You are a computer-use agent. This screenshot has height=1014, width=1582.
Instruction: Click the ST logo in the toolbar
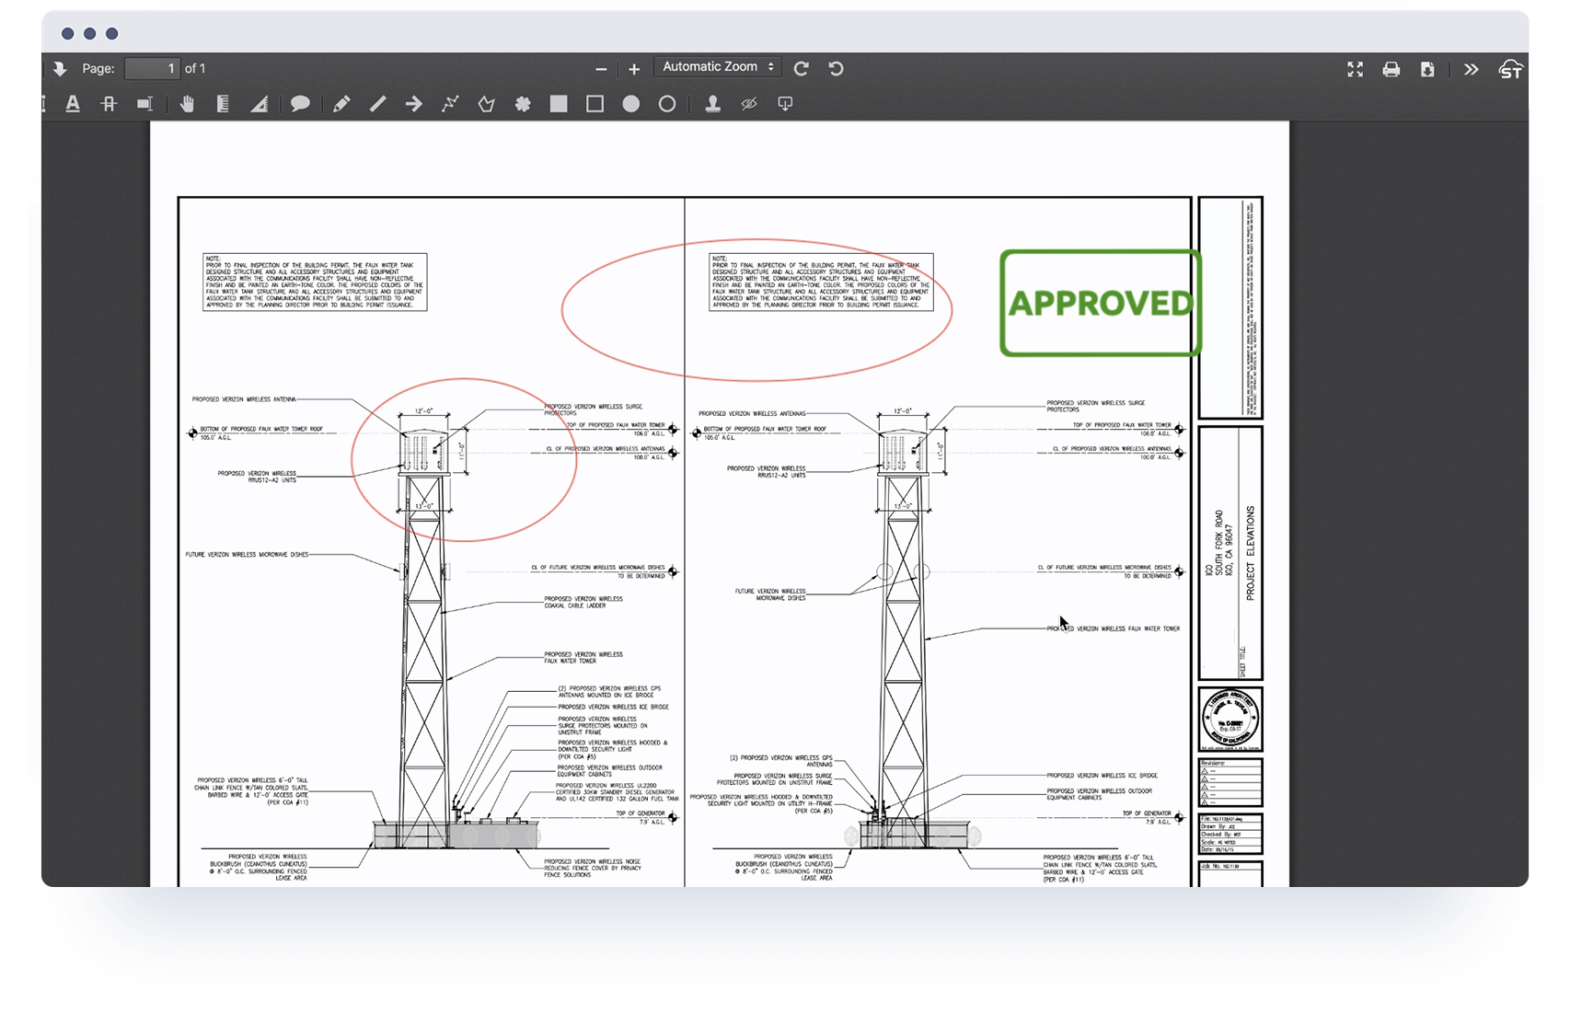1510,69
